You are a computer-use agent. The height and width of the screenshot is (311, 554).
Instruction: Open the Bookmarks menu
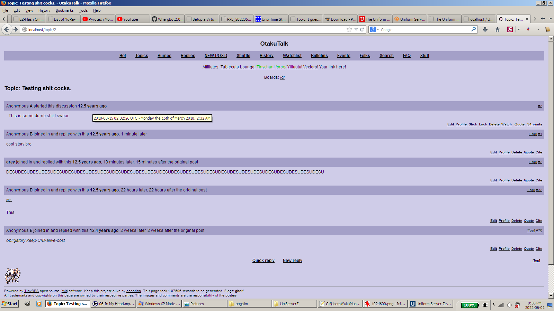[64, 10]
